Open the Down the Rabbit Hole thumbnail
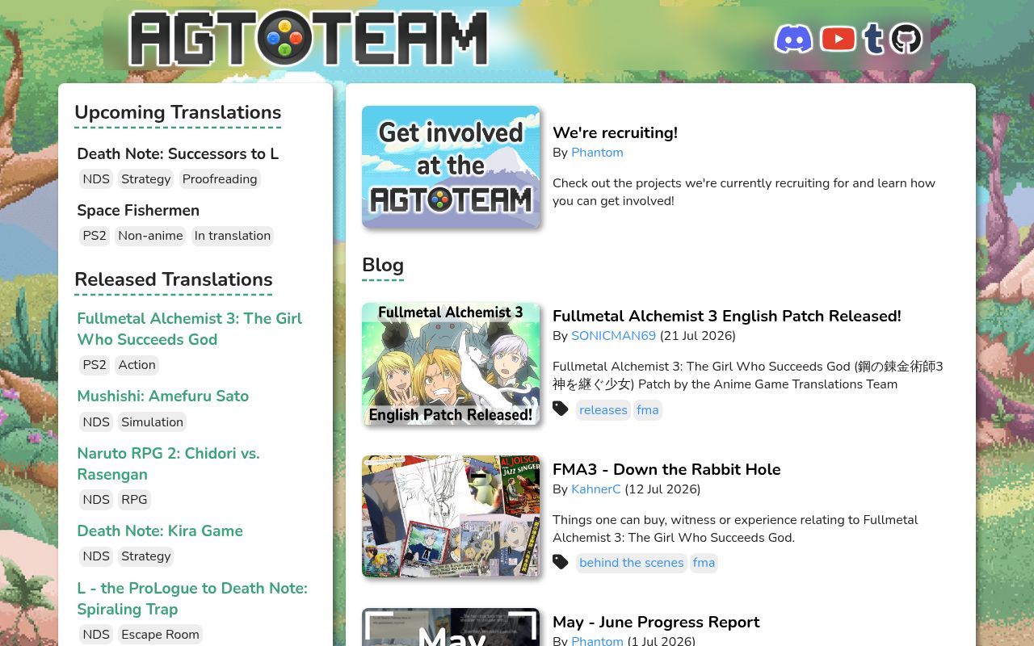Image resolution: width=1034 pixels, height=646 pixels. pos(451,516)
